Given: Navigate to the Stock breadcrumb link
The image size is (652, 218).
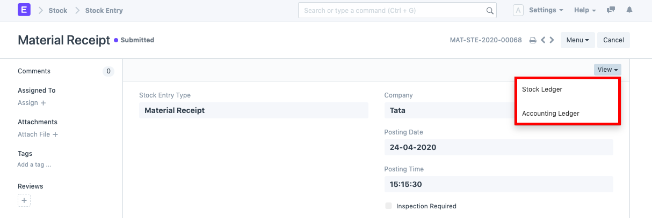Looking at the screenshot, I should [58, 10].
